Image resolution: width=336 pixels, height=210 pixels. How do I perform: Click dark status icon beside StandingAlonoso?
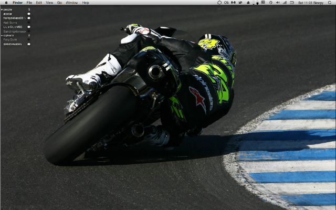[29, 31]
